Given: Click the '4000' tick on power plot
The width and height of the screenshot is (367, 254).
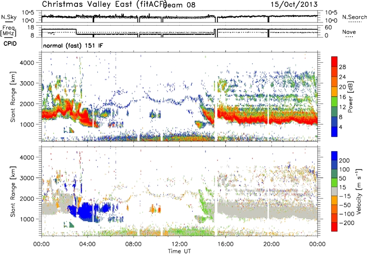Looking at the screenshot, I should point(27,63).
